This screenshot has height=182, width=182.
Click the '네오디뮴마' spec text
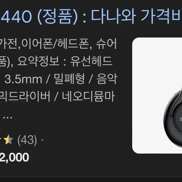[x=89, y=96]
